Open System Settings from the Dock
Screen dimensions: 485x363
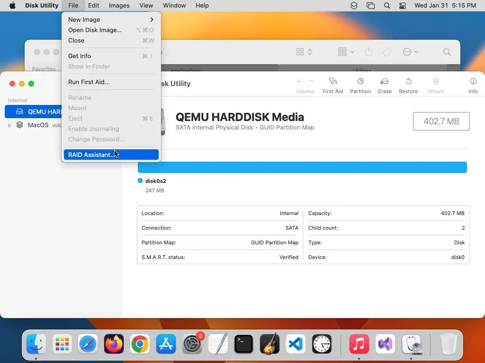click(192, 344)
